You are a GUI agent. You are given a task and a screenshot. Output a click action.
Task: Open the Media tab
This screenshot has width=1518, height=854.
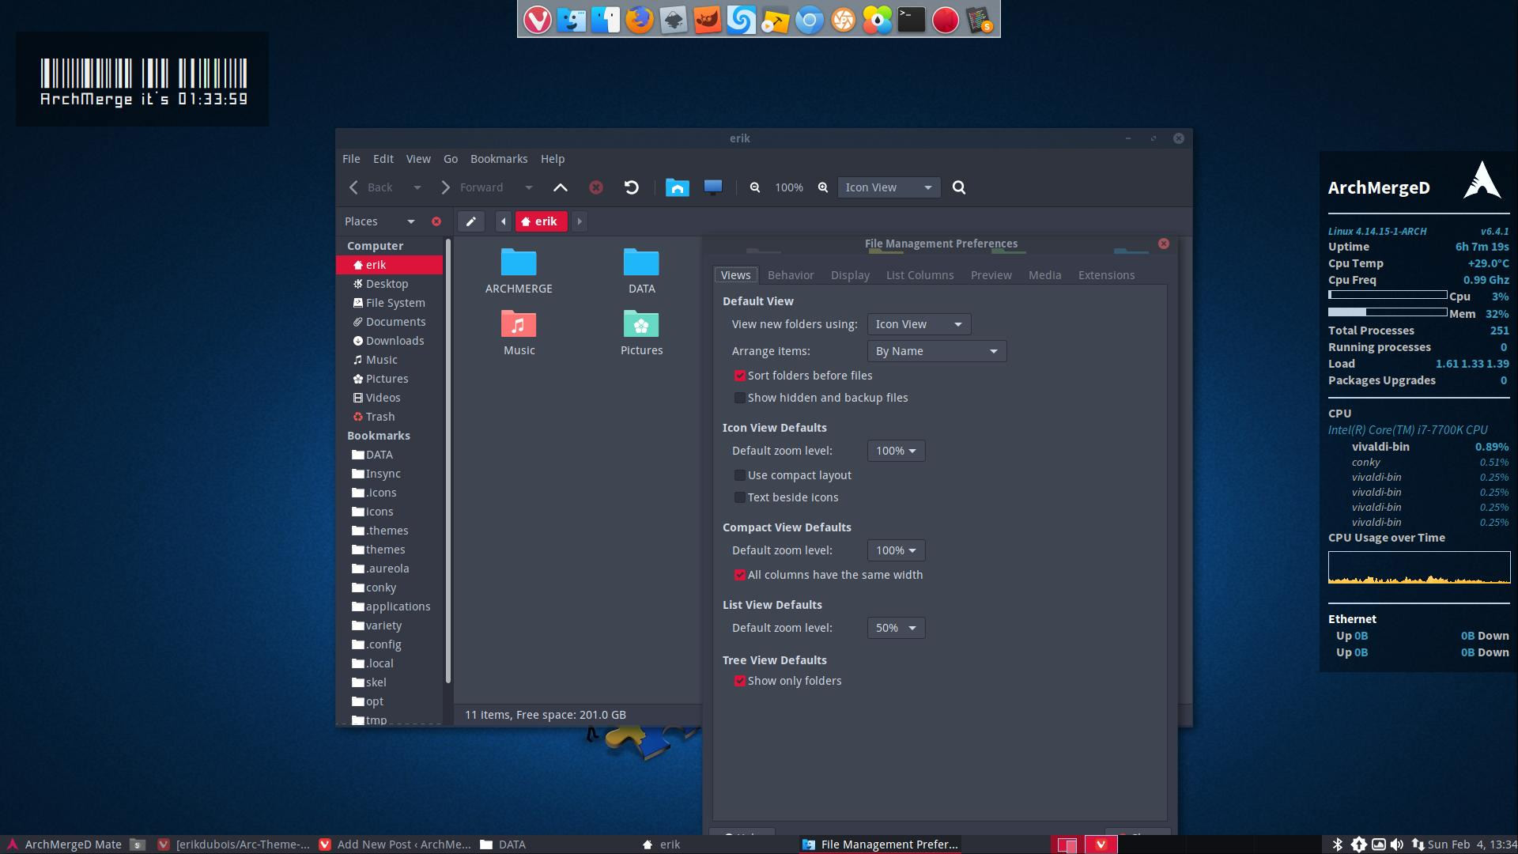[1044, 275]
